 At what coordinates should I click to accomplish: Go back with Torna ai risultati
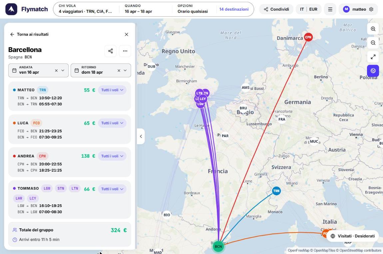(29, 34)
